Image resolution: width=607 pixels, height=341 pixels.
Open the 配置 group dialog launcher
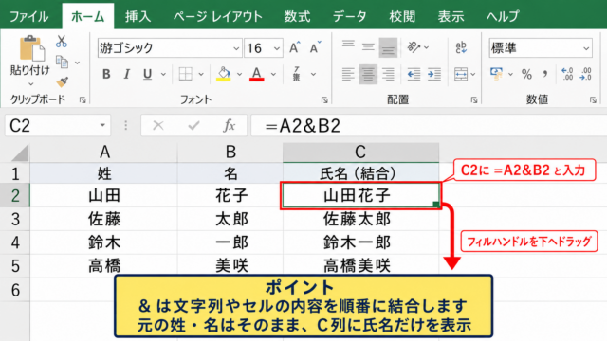[474, 100]
